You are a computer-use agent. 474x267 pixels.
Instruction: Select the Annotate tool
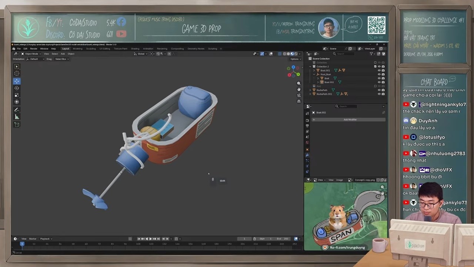pos(17,110)
